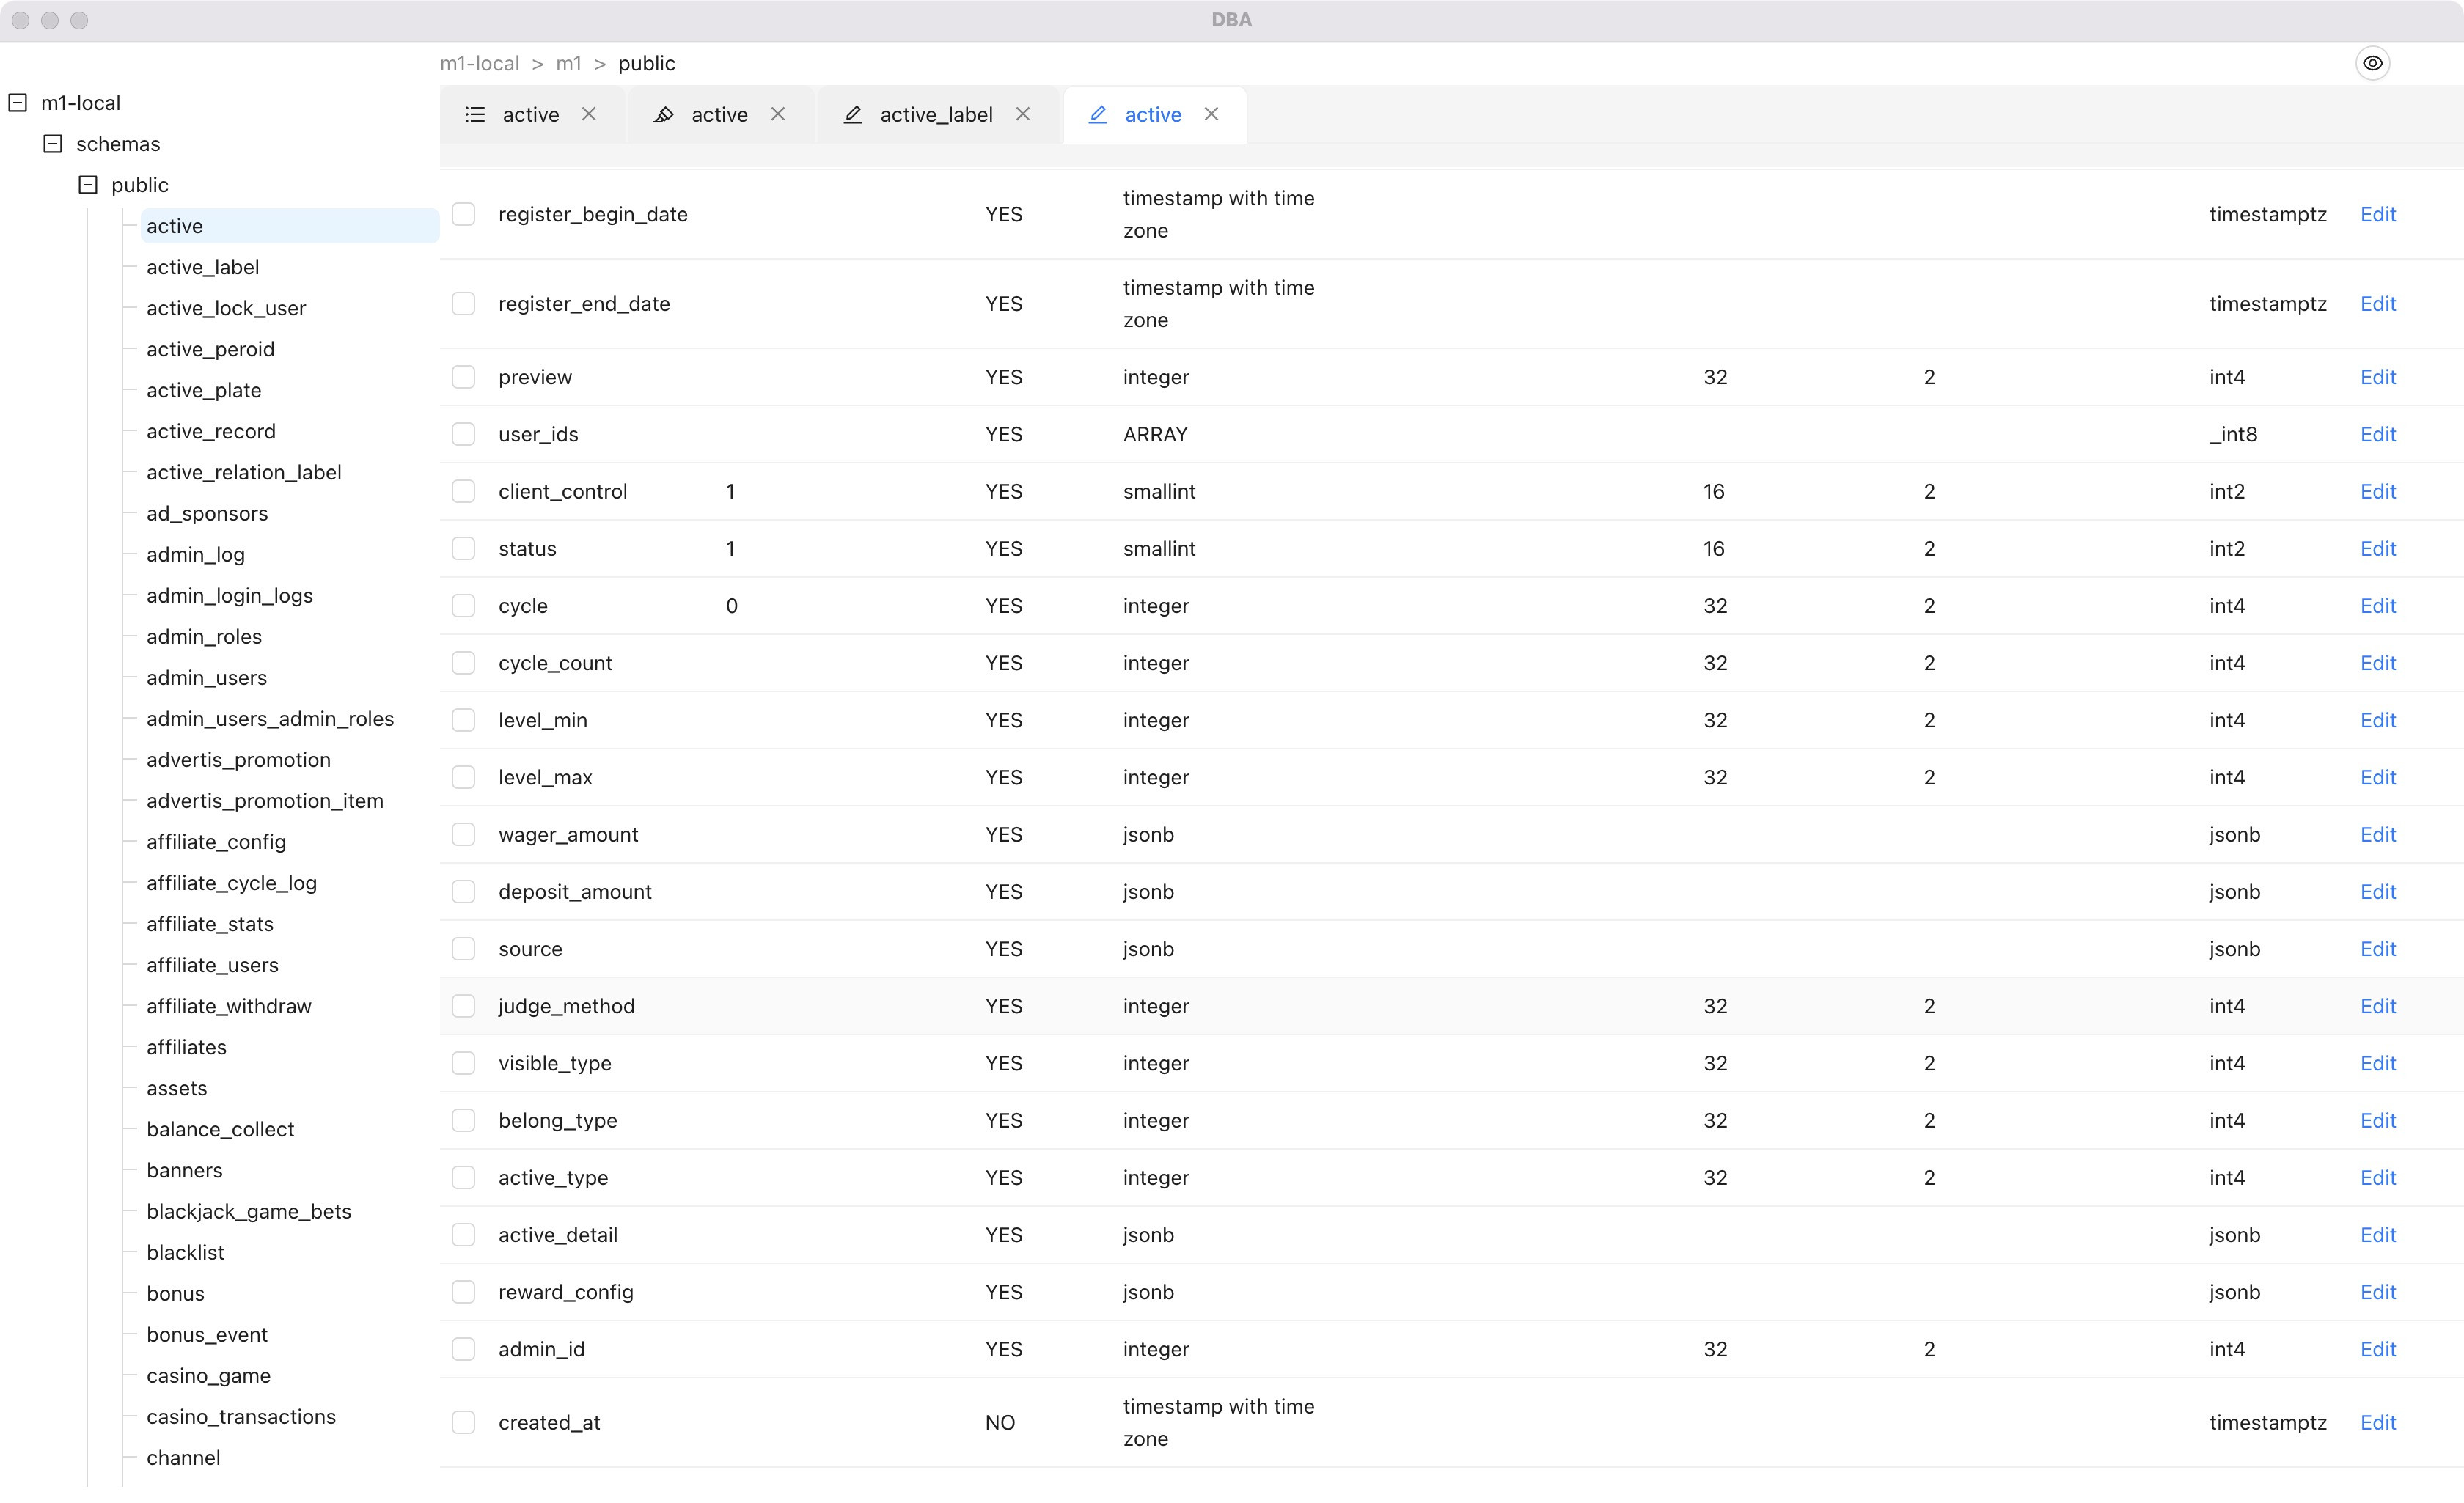Viewport: 2464px width, 1503px height.
Task: Edit the judge_method column
Action: (2377, 1006)
